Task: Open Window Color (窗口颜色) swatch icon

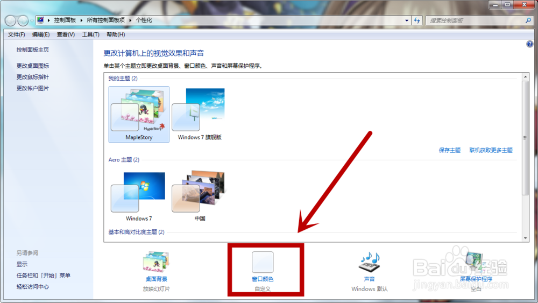Action: pos(263,262)
